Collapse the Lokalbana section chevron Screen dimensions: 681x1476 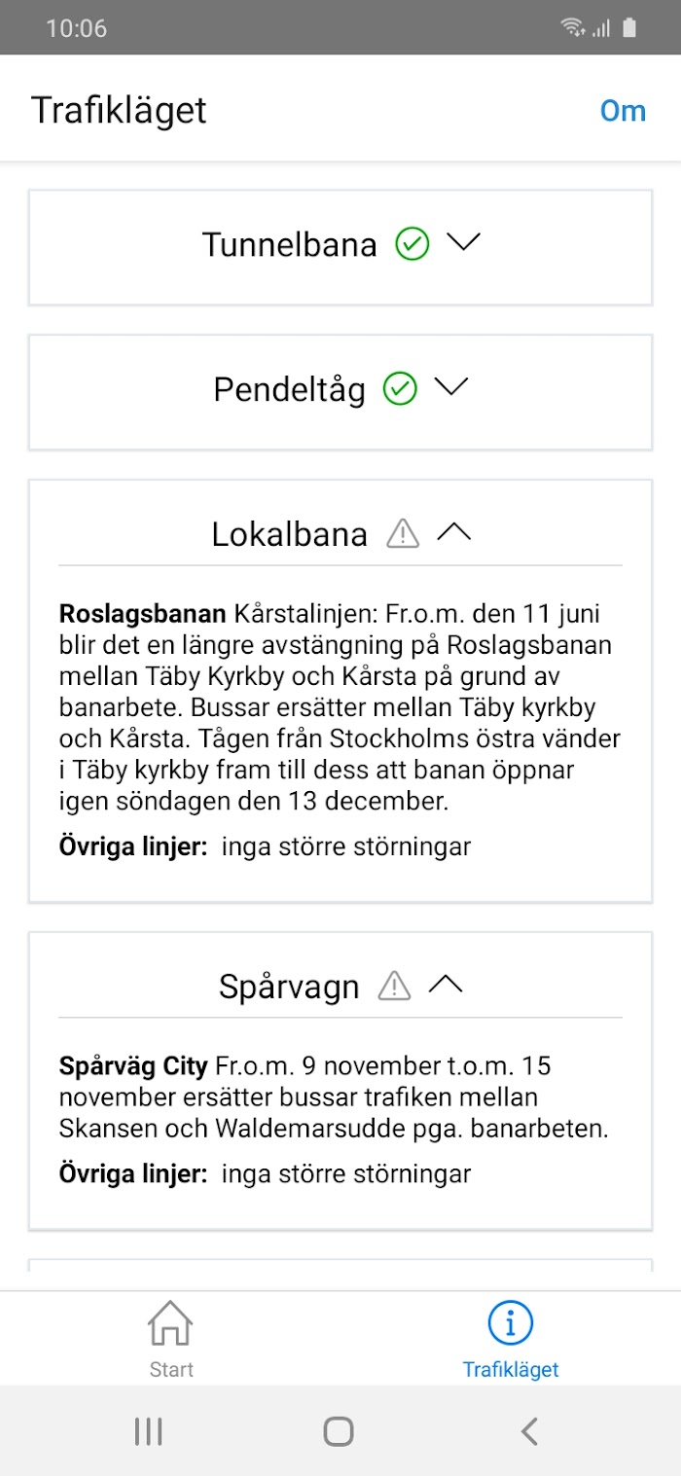[453, 532]
